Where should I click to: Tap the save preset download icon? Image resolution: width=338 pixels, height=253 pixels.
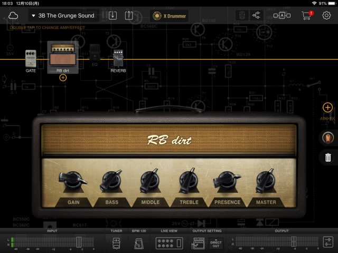point(112,16)
